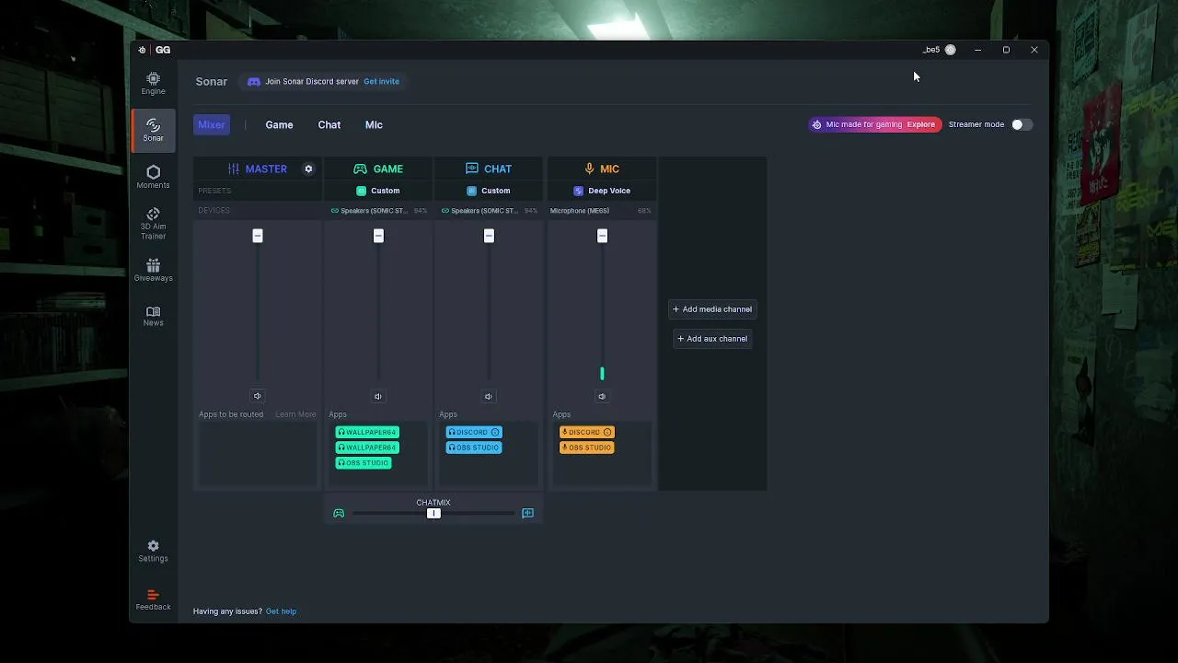The image size is (1178, 663).
Task: Click the Chat volume slider handle
Action: click(x=489, y=236)
